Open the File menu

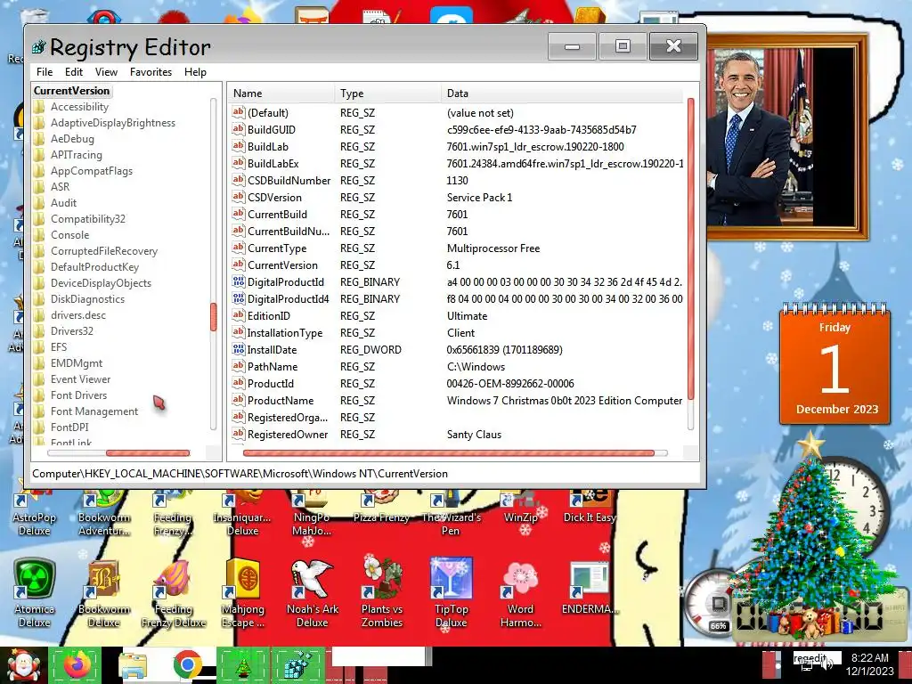tap(45, 71)
